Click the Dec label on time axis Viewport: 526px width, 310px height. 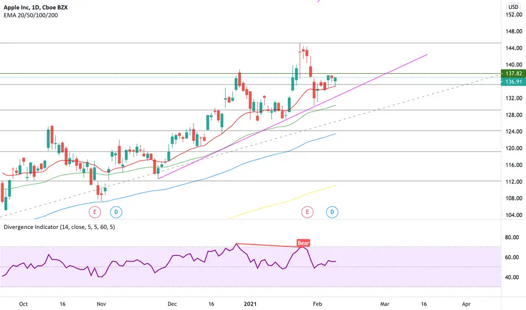172,304
